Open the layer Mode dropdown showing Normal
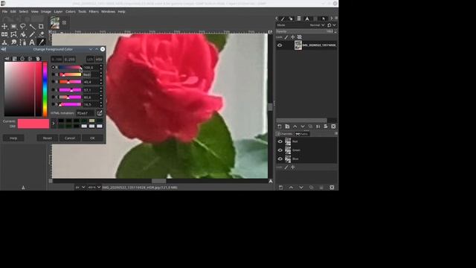Screen dimensions: 476x268 317,25
